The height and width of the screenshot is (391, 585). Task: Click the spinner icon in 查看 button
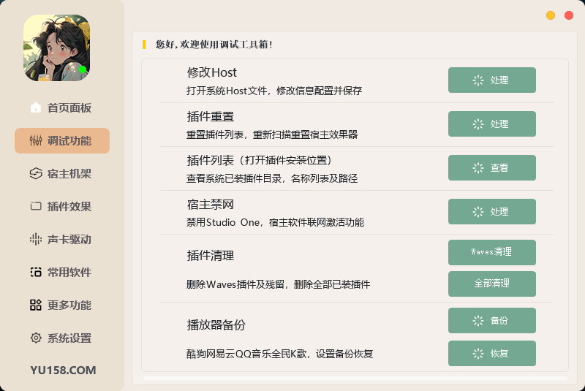coord(478,168)
